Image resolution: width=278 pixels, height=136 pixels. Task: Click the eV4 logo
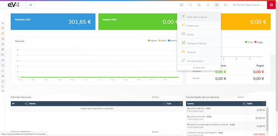pyautogui.click(x=13, y=5)
